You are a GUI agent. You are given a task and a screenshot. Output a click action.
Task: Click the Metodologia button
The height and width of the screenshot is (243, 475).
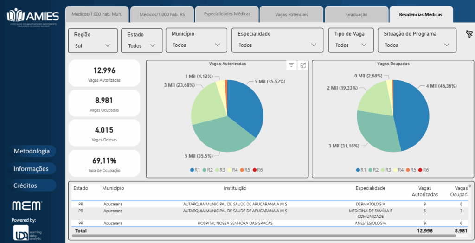(x=32, y=151)
